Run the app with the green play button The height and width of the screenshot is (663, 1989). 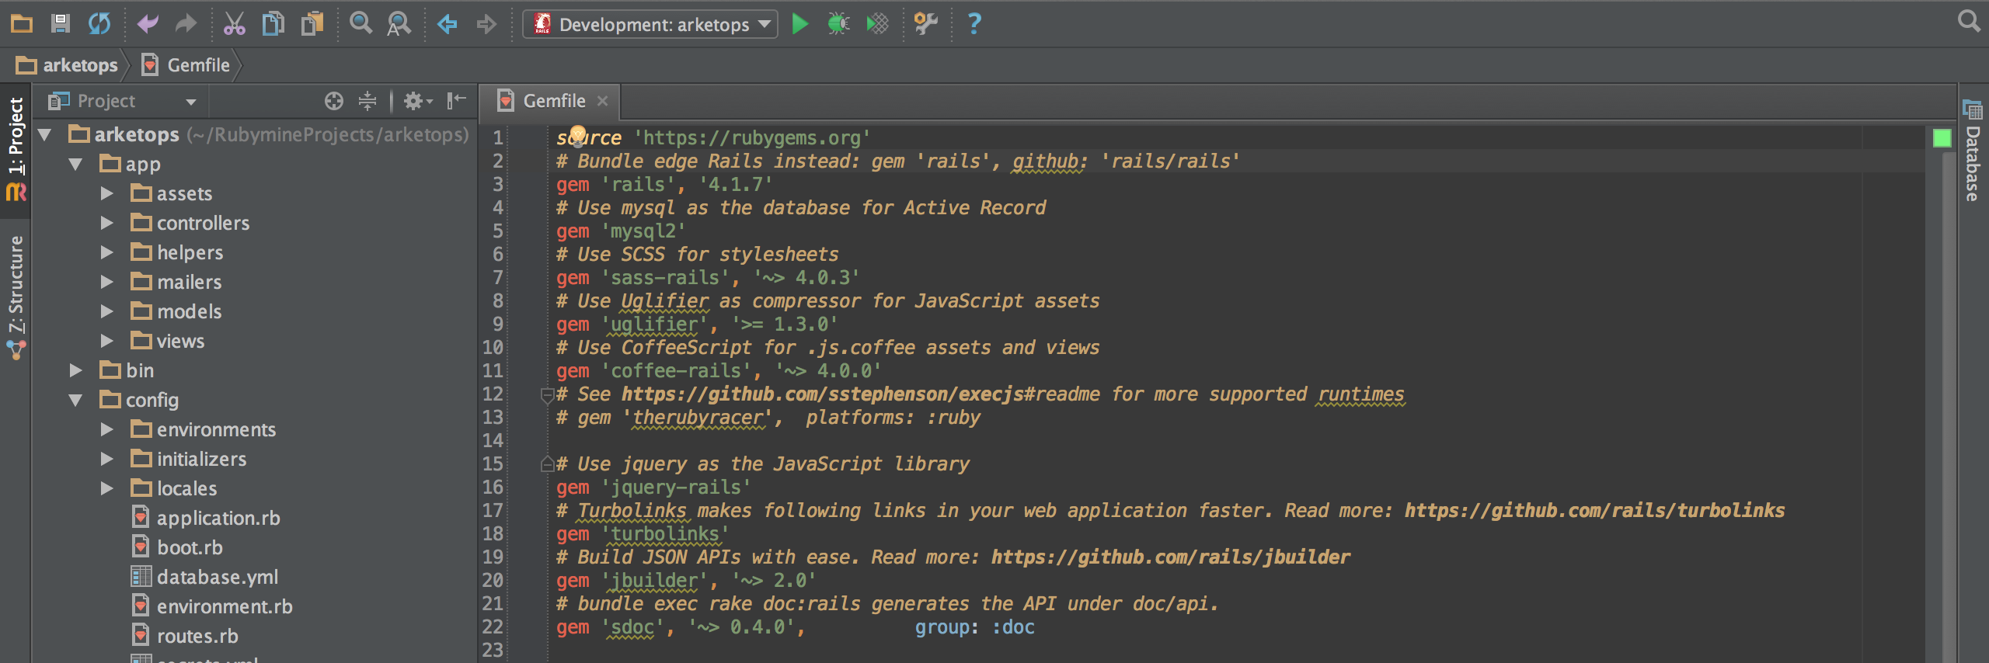(799, 24)
